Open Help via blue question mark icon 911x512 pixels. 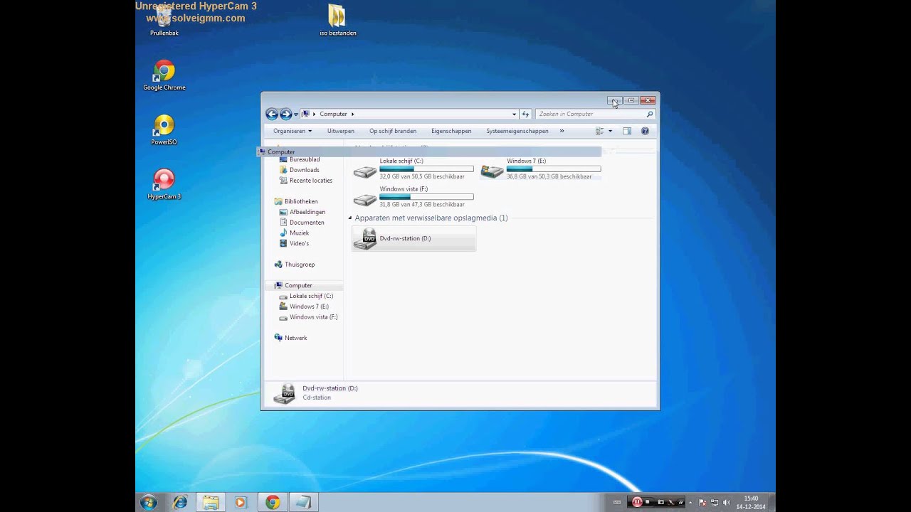(645, 131)
